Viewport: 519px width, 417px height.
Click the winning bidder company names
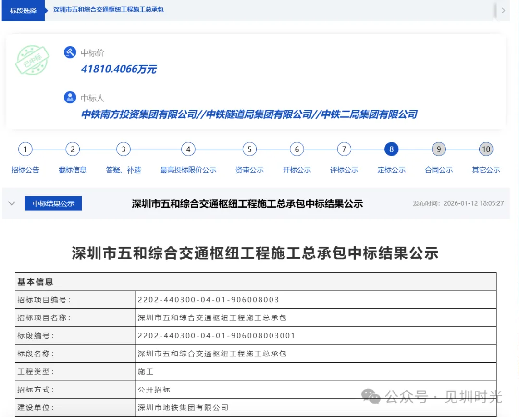point(249,114)
